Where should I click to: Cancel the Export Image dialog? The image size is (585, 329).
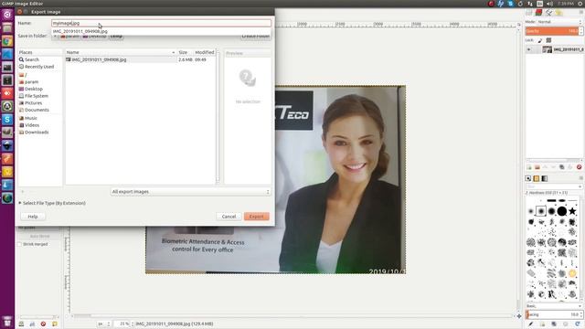point(229,217)
